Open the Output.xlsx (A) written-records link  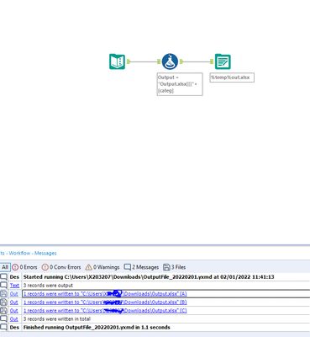105,294
